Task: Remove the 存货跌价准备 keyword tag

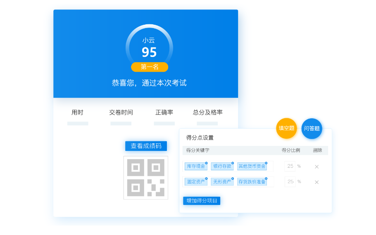Action: click(x=266, y=179)
